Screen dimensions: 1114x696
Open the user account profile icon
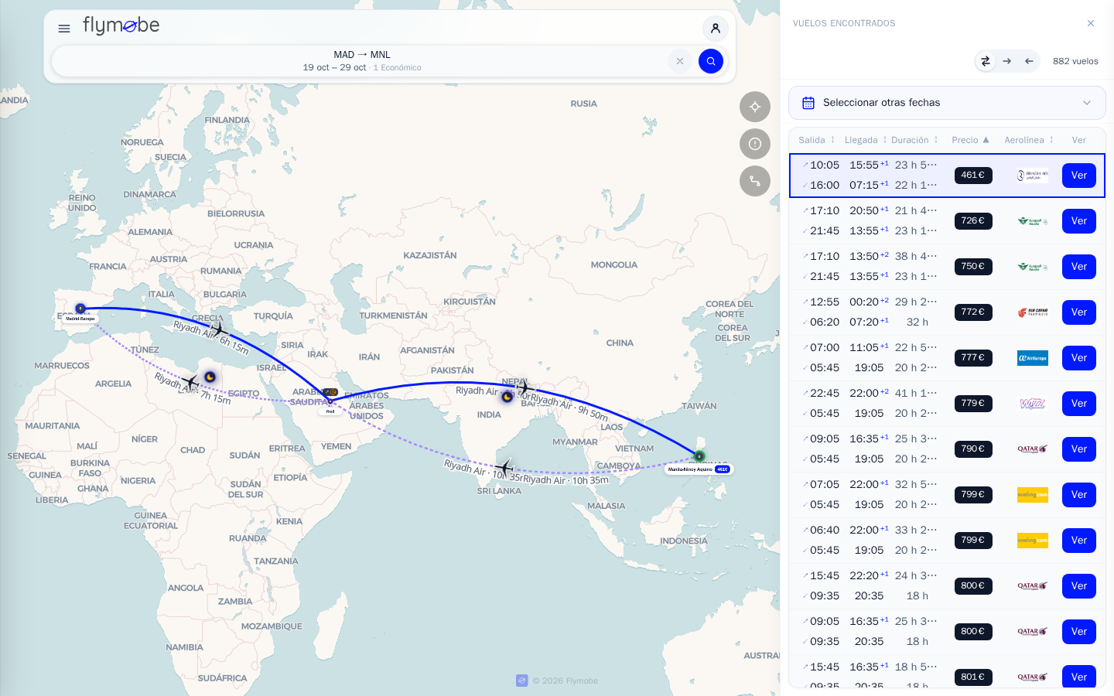click(716, 29)
